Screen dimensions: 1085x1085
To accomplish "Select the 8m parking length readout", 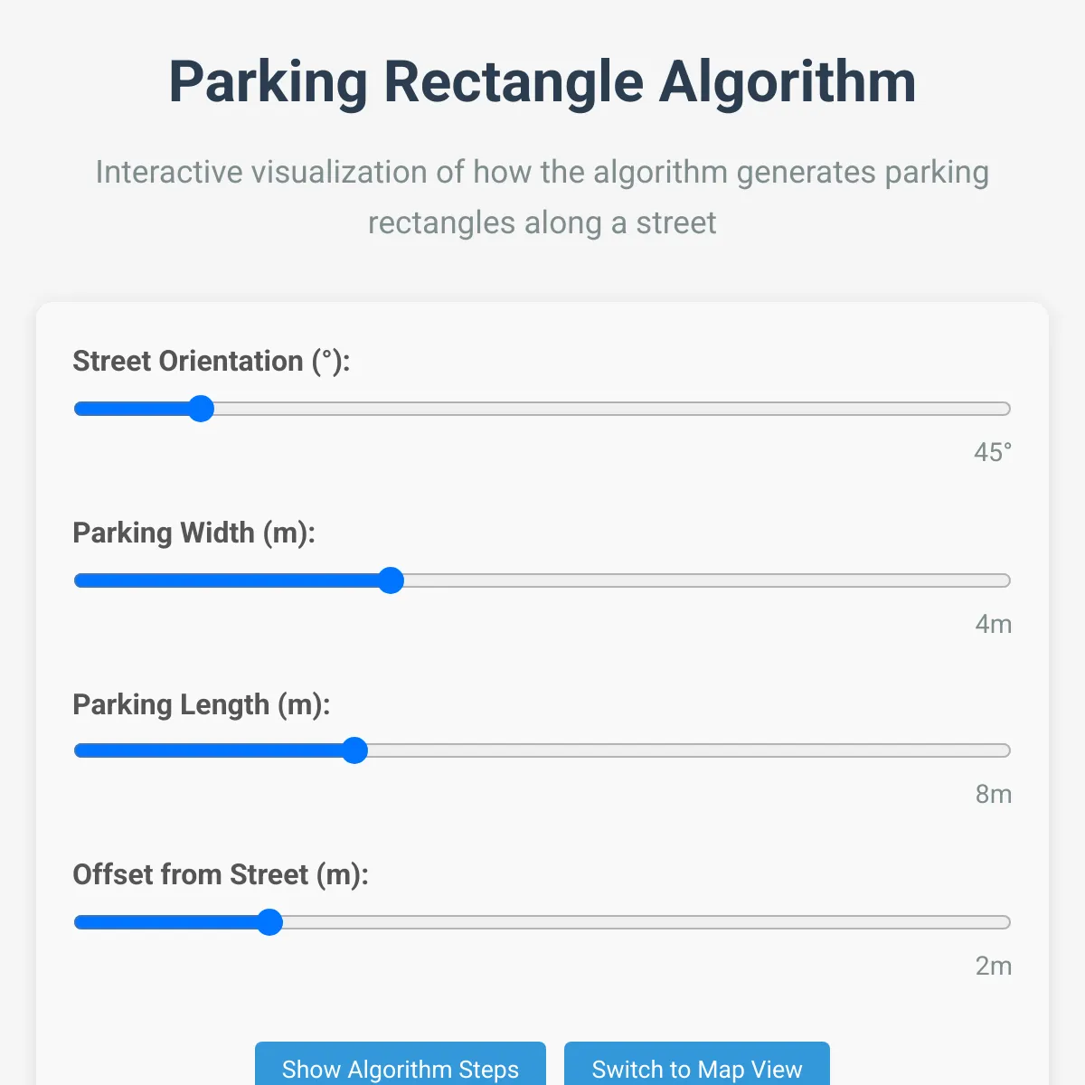I will coord(995,795).
